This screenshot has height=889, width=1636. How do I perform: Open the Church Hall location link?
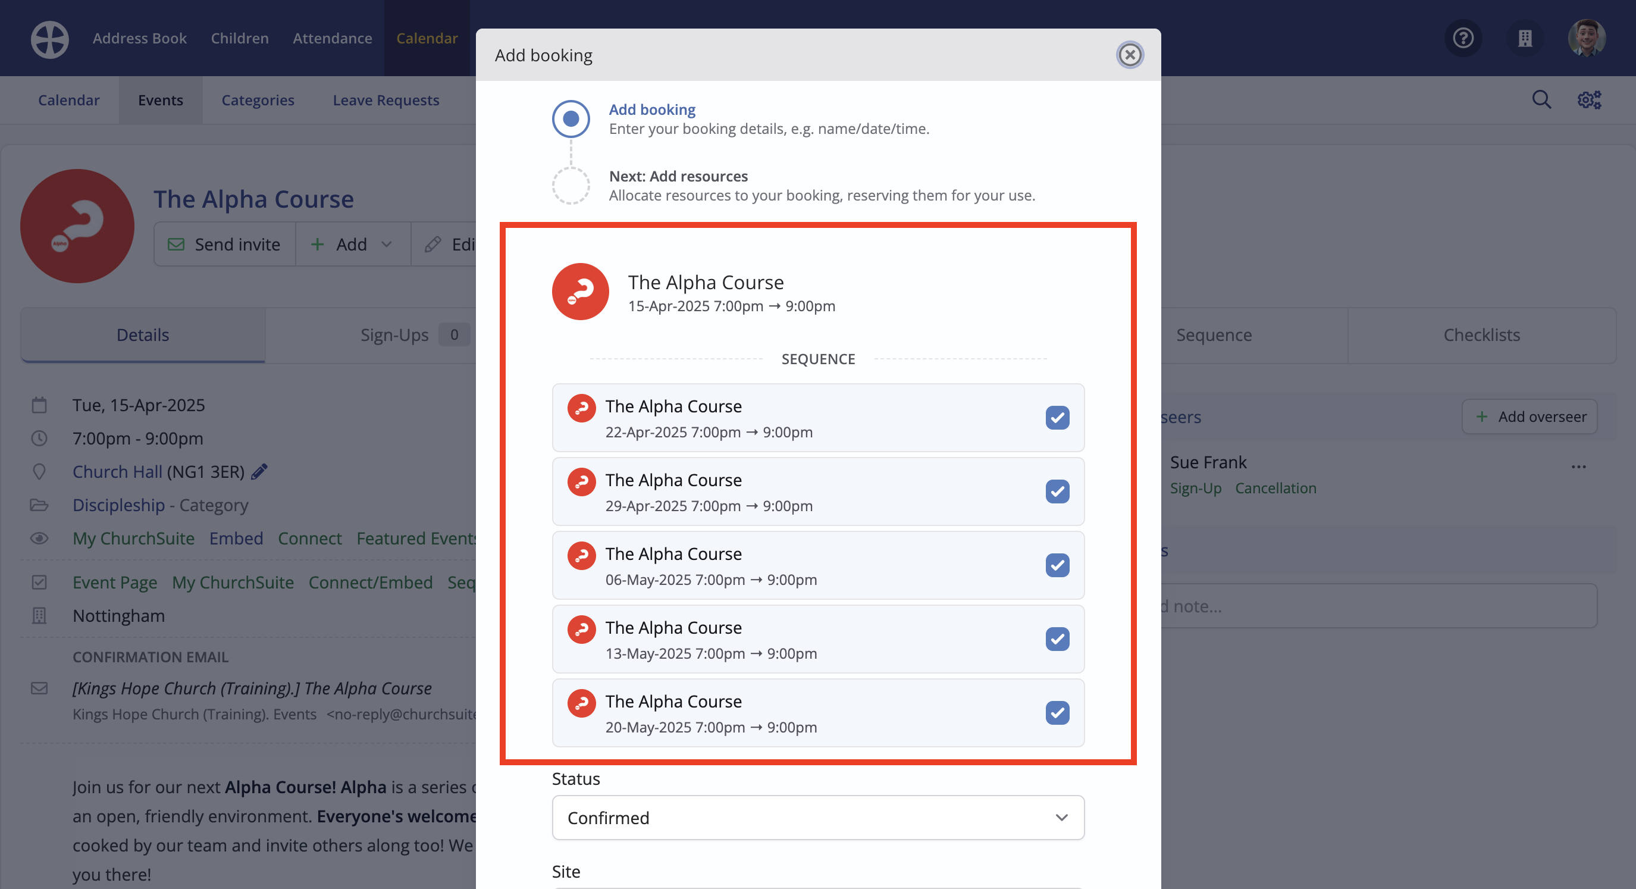(x=117, y=471)
